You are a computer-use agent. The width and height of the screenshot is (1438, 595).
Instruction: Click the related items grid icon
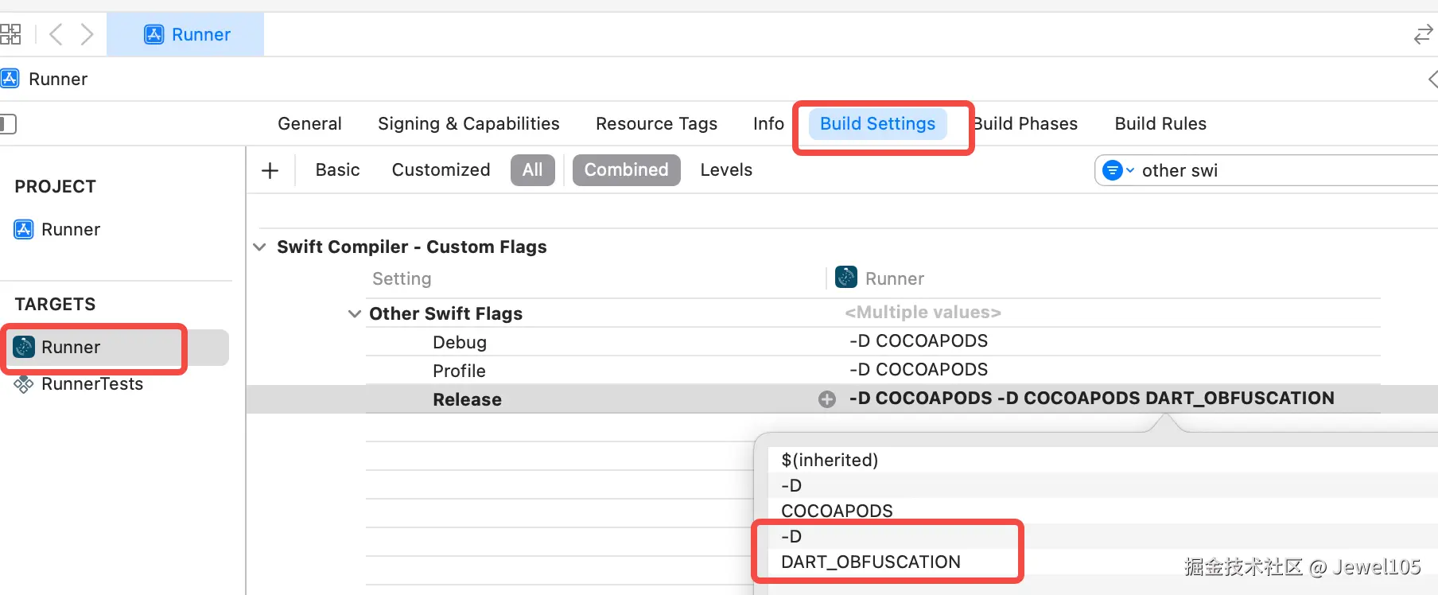coord(11,34)
